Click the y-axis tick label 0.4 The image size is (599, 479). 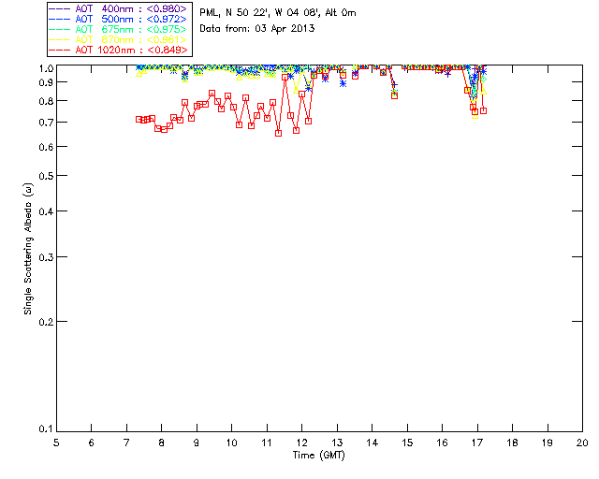[x=46, y=211]
